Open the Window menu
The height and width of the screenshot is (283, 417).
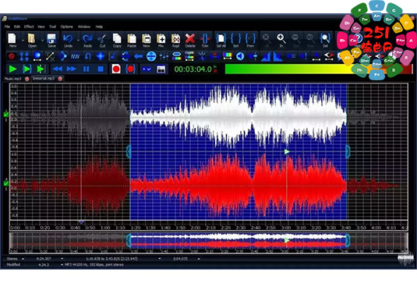[84, 27]
